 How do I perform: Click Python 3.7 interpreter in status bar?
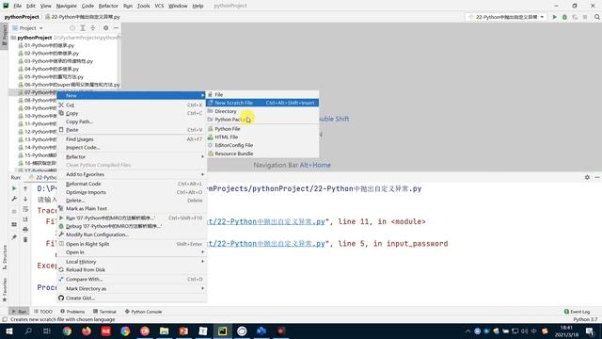(x=585, y=319)
